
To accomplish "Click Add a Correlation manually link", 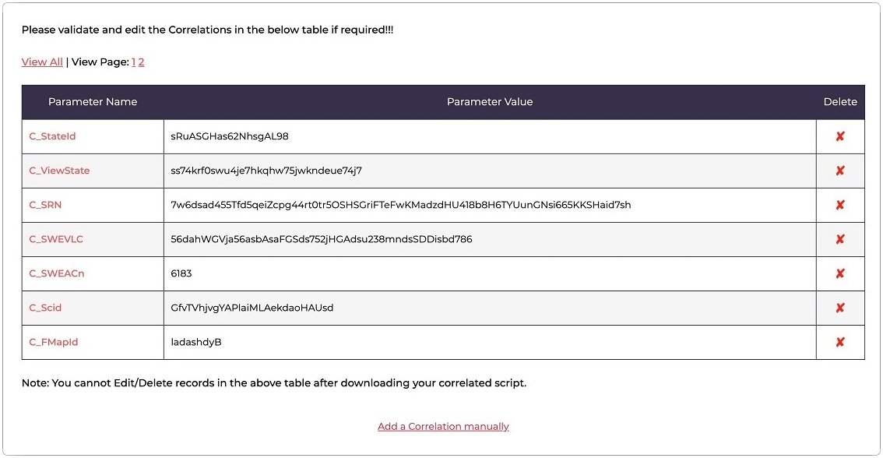I will pyautogui.click(x=443, y=427).
